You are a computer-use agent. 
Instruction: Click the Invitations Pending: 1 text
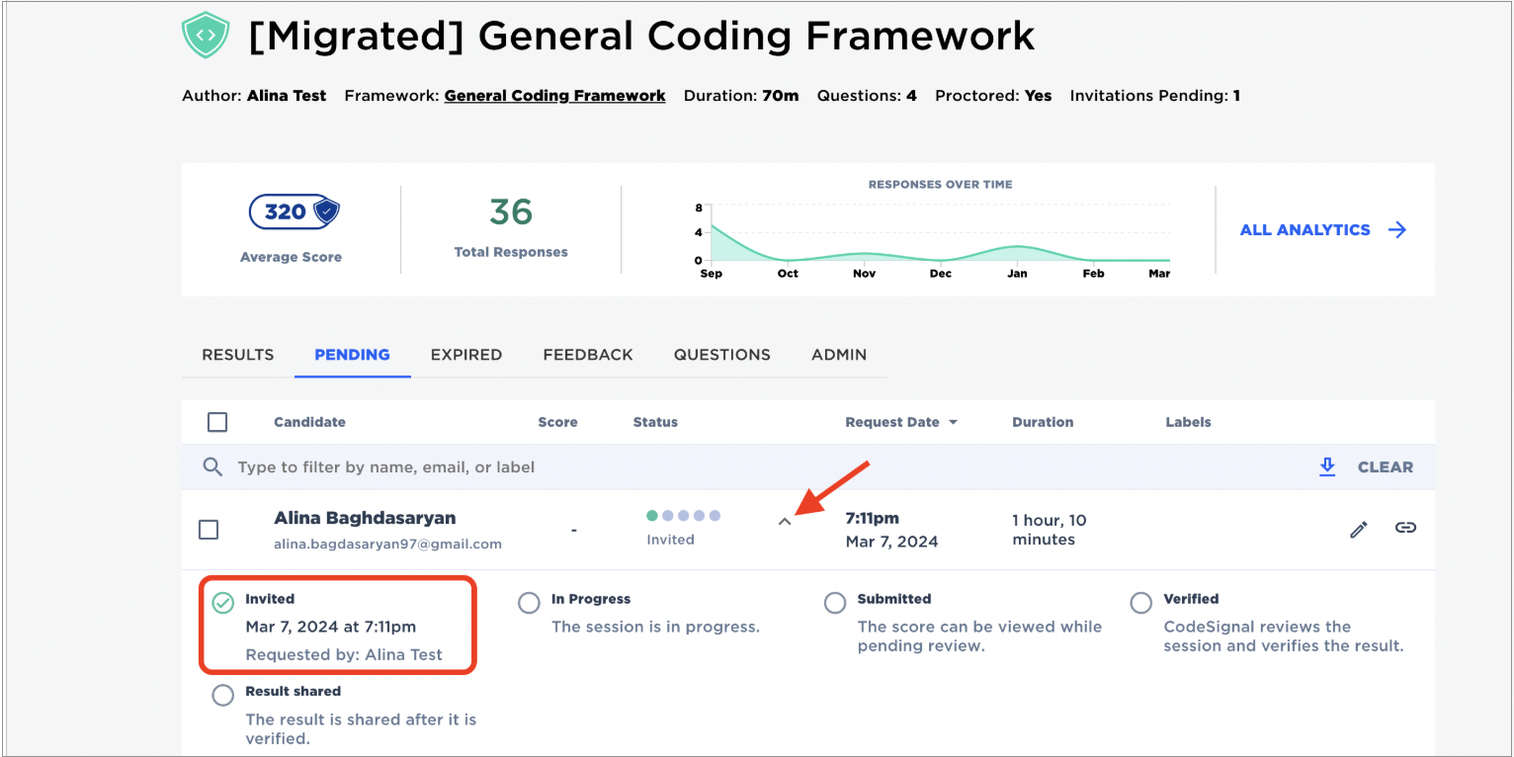point(1154,96)
